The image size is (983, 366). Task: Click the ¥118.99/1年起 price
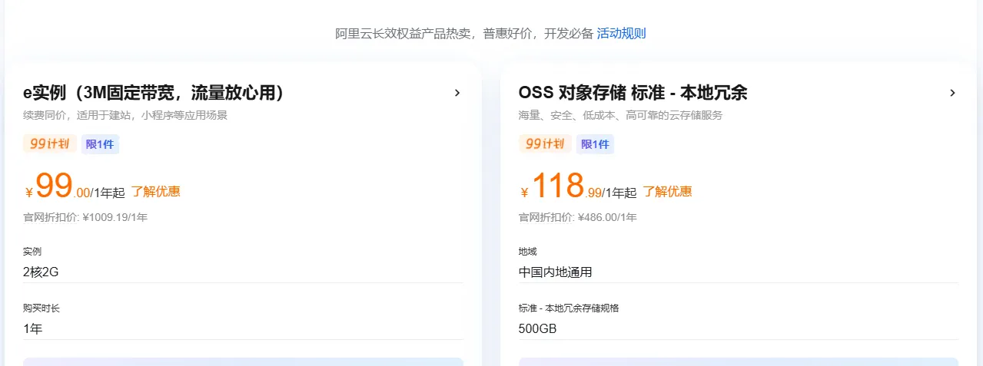click(578, 186)
